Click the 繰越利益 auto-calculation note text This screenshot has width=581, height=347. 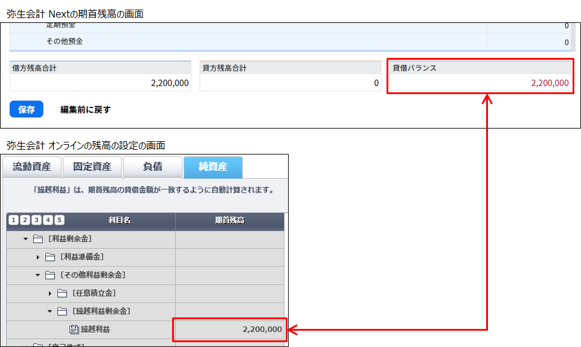(154, 190)
